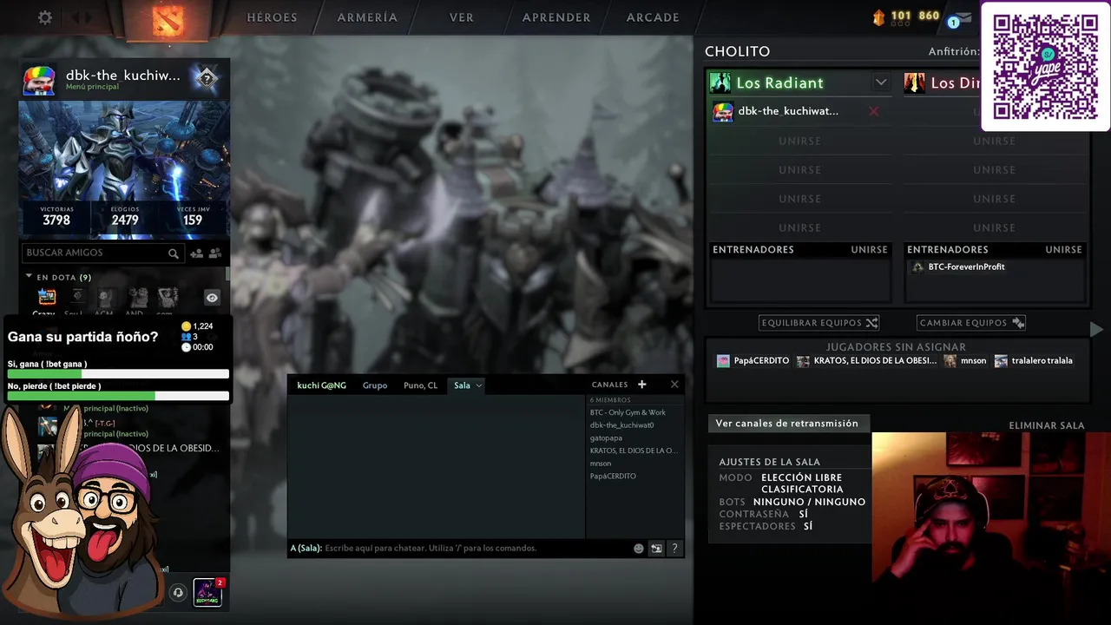Image resolution: width=1111 pixels, height=625 pixels.
Task: Select unassigned player mnson
Action: (x=965, y=361)
